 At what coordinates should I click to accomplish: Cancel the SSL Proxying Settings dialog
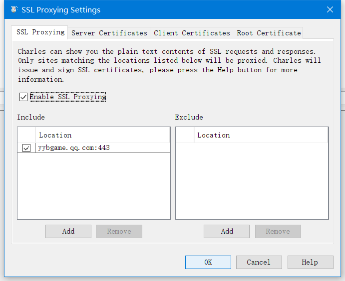pos(259,262)
